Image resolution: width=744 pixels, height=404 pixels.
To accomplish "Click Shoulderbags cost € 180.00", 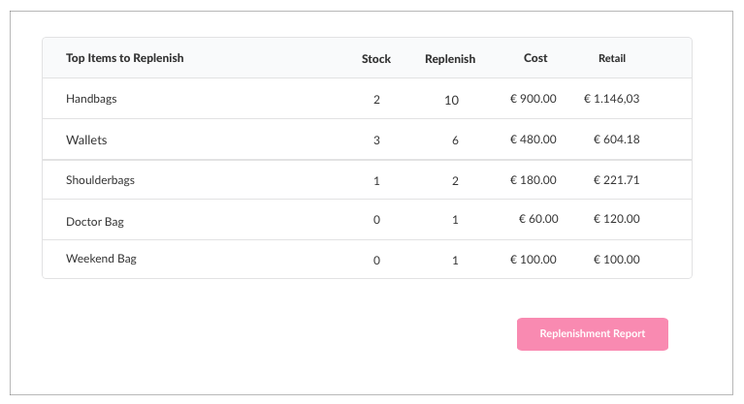I will pyautogui.click(x=533, y=180).
